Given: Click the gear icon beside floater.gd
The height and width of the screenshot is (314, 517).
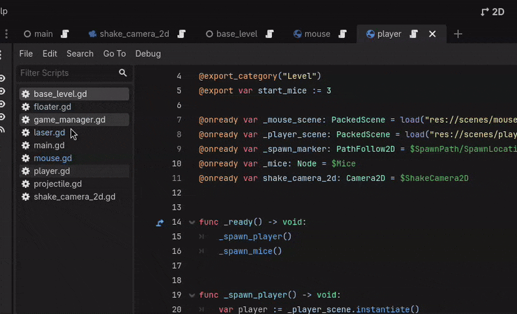Looking at the screenshot, I should click(x=26, y=107).
